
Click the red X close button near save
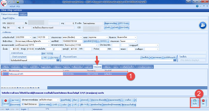pyautogui.click(x=203, y=102)
